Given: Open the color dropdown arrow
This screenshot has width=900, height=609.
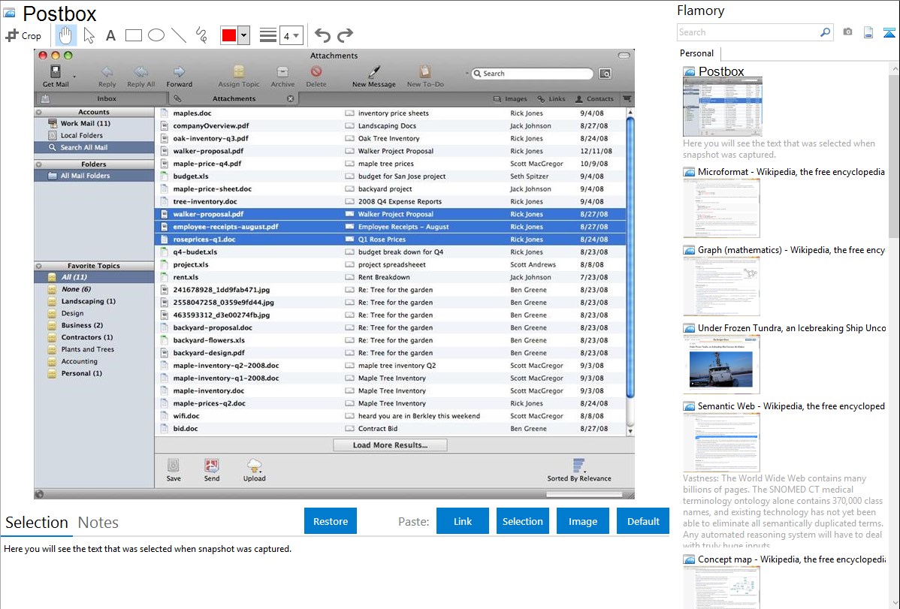Looking at the screenshot, I should 244,35.
